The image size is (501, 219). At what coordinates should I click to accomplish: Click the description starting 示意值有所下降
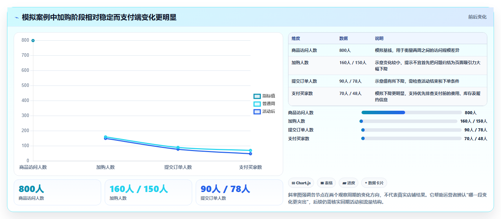417,81
